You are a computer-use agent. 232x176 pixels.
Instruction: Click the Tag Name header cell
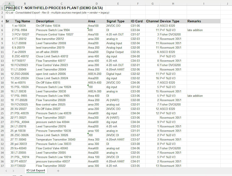[x=25, y=21]
